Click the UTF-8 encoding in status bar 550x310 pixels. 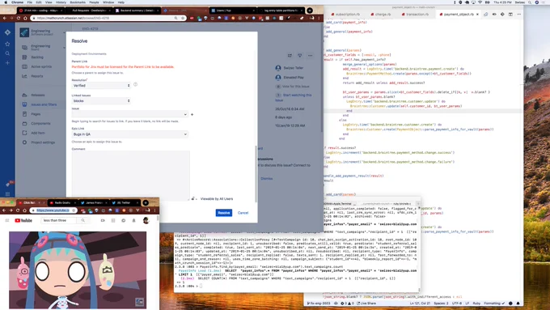457,304
